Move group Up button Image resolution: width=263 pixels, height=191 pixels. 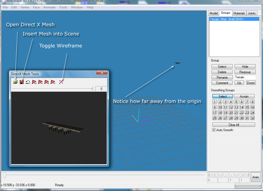[239, 83]
